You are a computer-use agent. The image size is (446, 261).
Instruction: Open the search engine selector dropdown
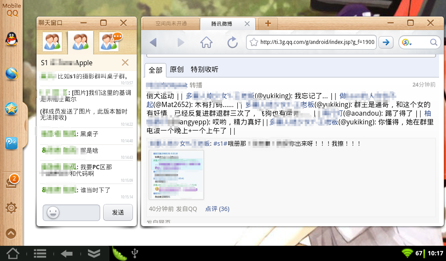407,43
